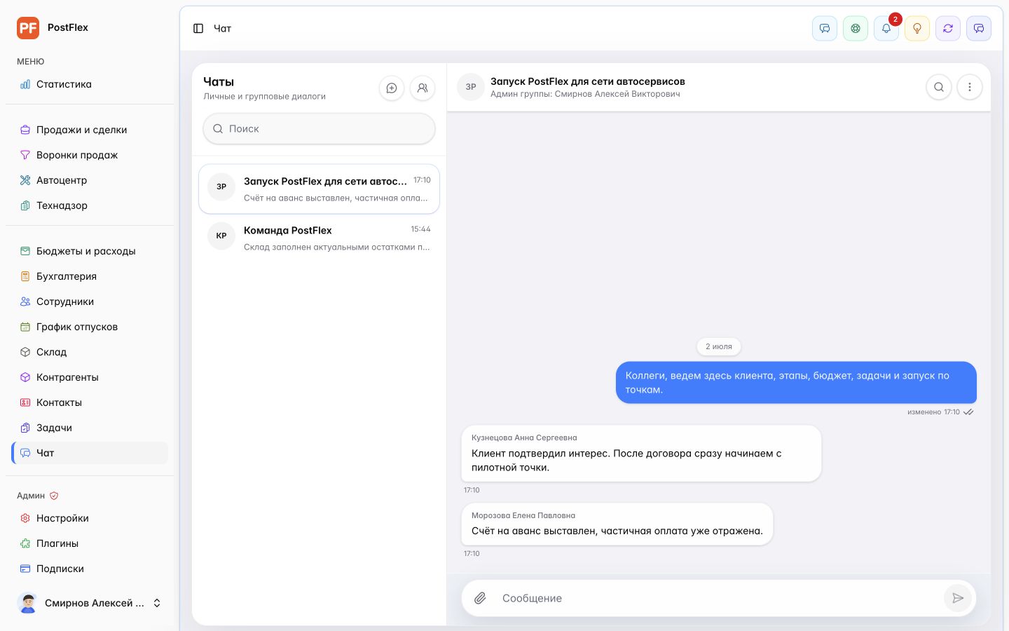Open the Запуск PostFlex chat in the list
The image size is (1009, 631).
(319, 189)
